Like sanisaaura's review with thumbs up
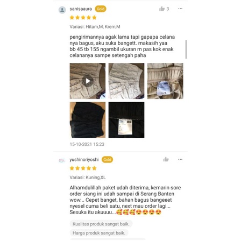This screenshot has width=241, height=241. pyautogui.click(x=162, y=9)
